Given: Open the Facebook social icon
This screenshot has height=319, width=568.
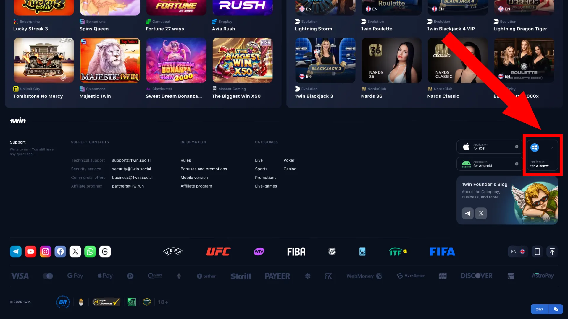Looking at the screenshot, I should click(x=60, y=252).
